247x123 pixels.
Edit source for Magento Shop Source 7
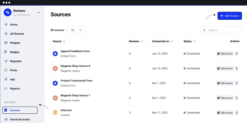tap(225, 98)
